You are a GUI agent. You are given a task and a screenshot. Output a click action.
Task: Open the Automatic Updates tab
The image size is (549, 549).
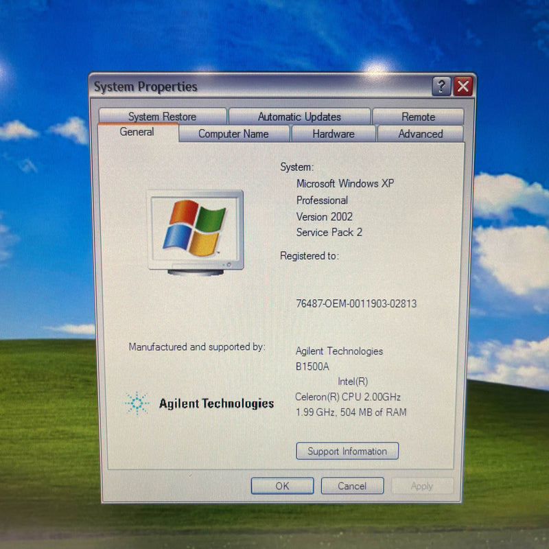click(x=299, y=116)
